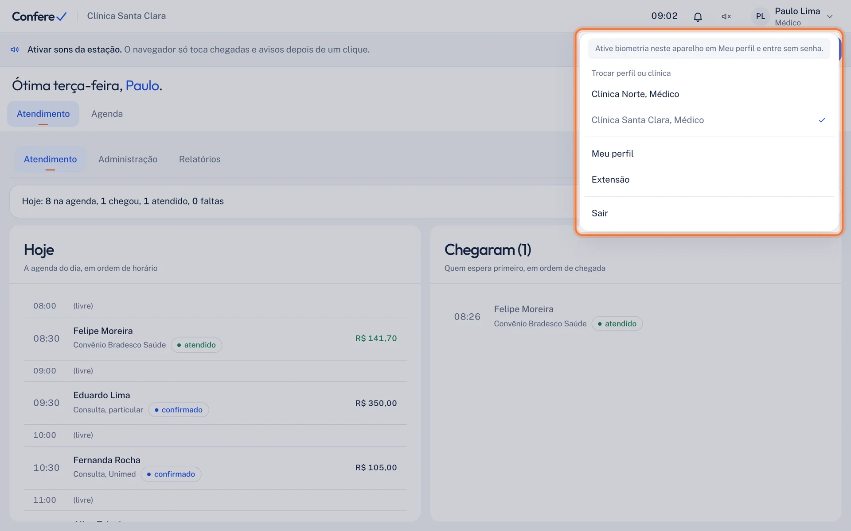
Task: Toggle the muted speaker icon
Action: point(726,16)
